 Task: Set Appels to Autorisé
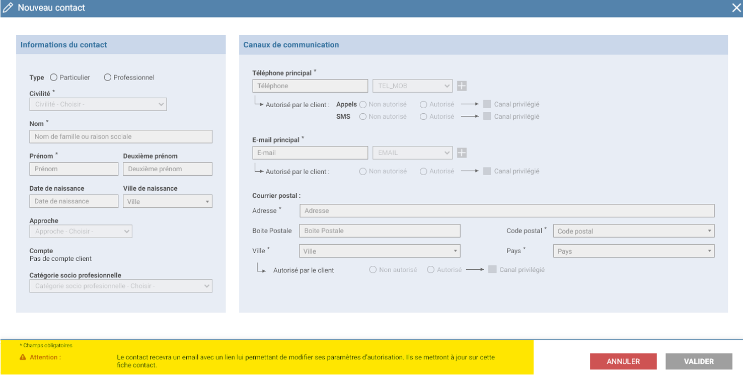[x=423, y=104]
